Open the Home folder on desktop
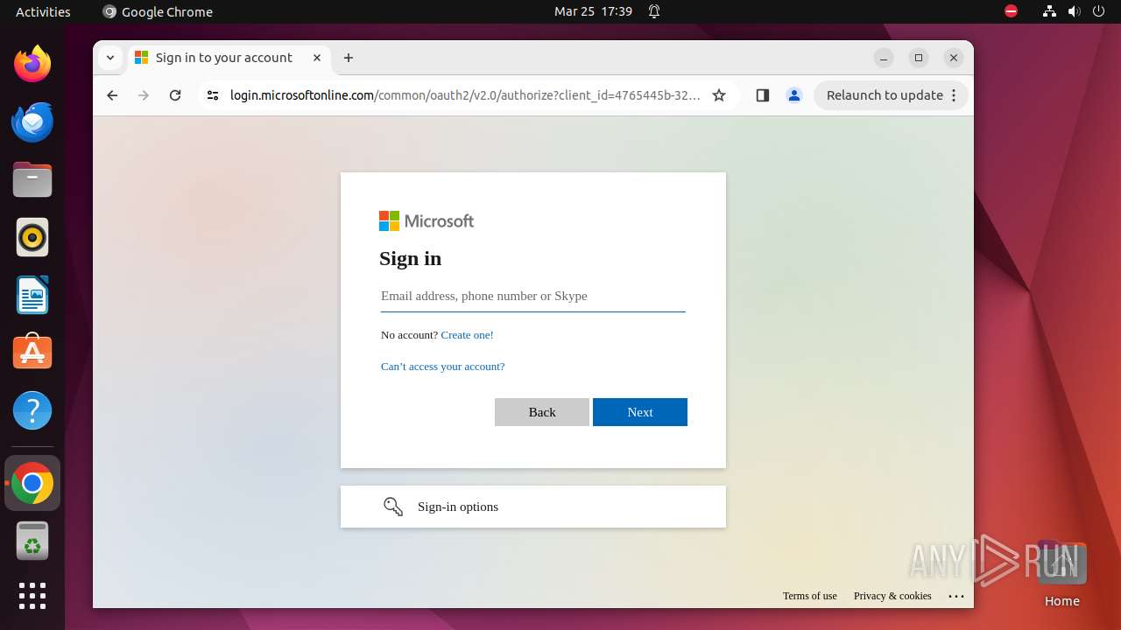The height and width of the screenshot is (630, 1121). point(1061,575)
